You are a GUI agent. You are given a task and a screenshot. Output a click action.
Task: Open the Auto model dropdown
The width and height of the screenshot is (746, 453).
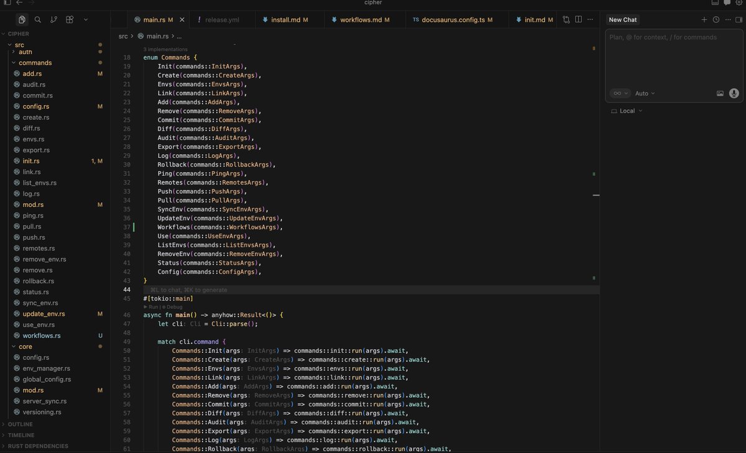click(x=645, y=93)
